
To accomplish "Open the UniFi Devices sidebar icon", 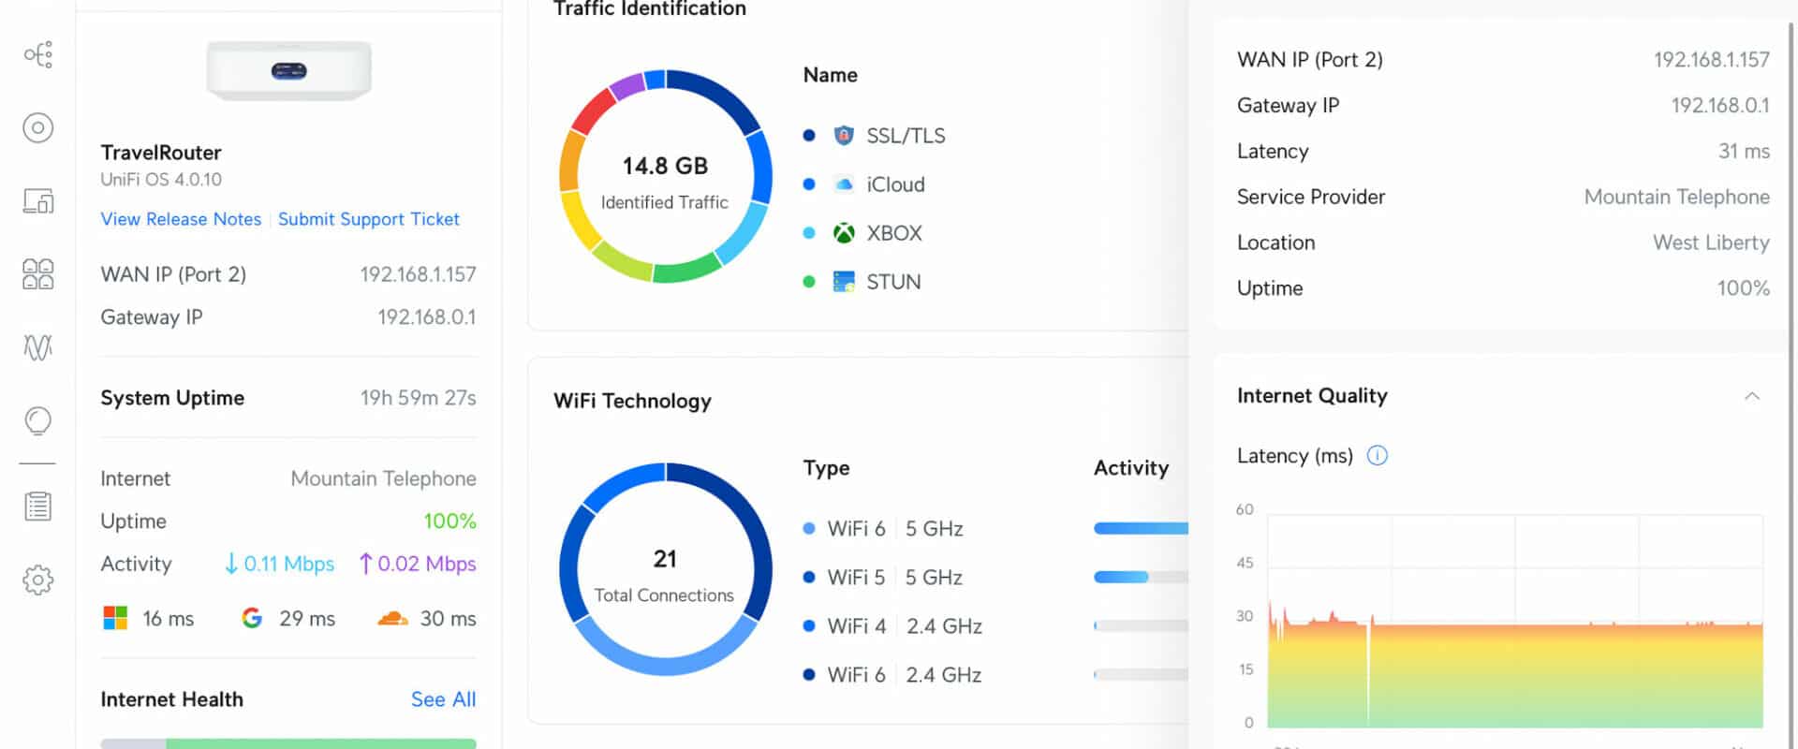I will point(37,127).
